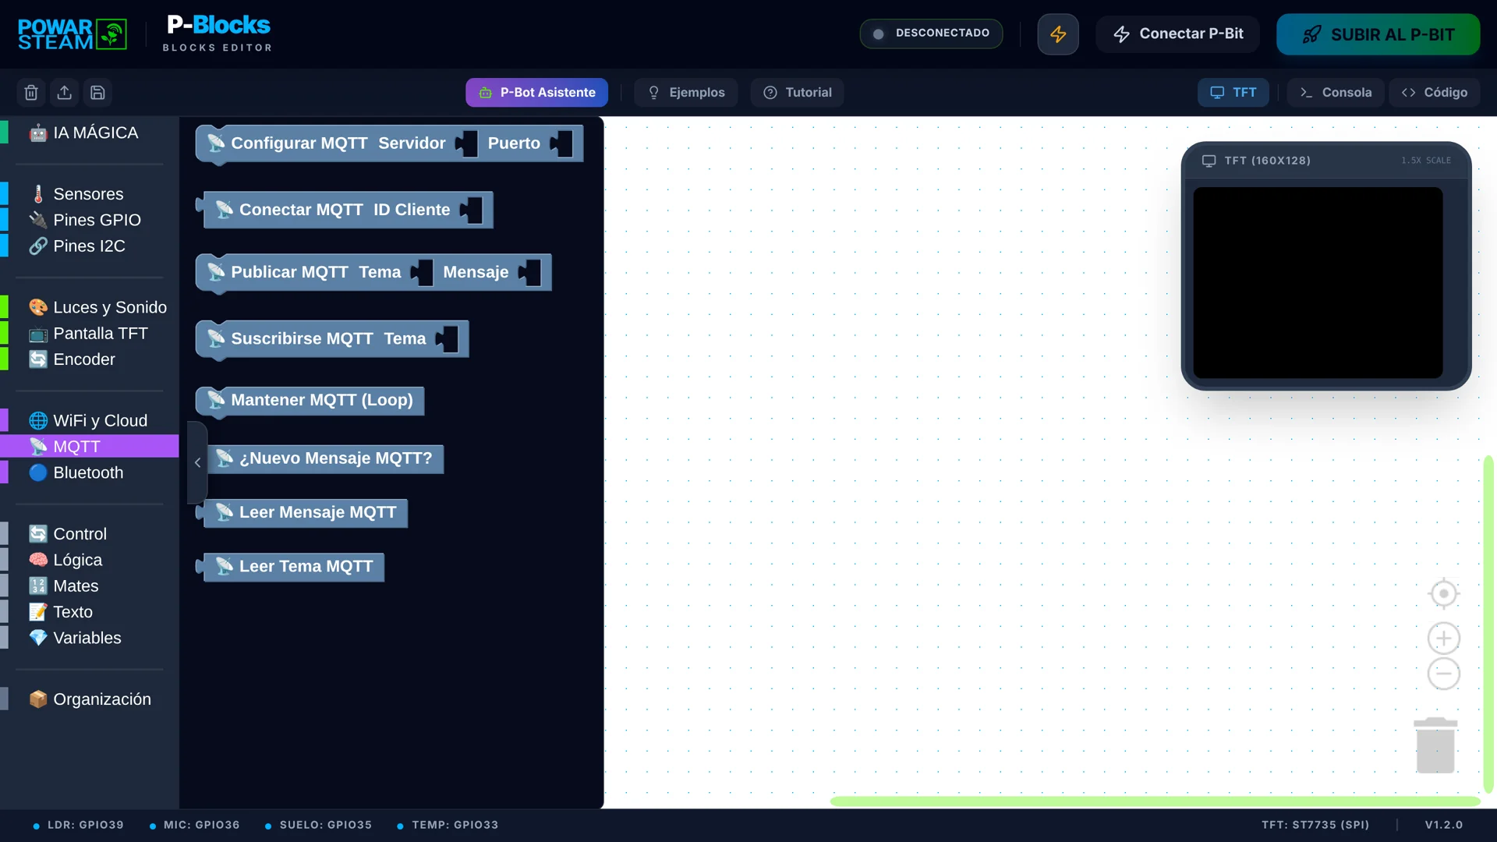Click the trash icon in the top toolbar
1497x842 pixels.
tap(31, 93)
